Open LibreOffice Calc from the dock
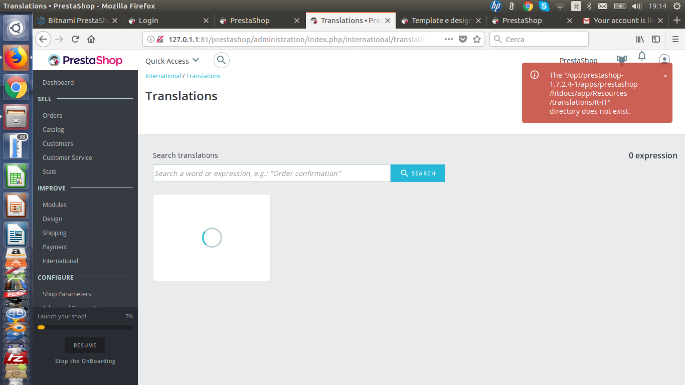Viewport: 685px width, 385px height. (x=16, y=176)
